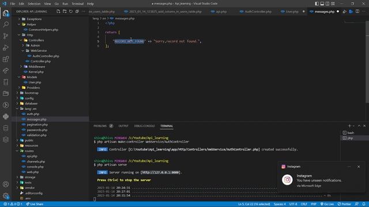Customize layout icon in title bar

click(x=333, y=3)
